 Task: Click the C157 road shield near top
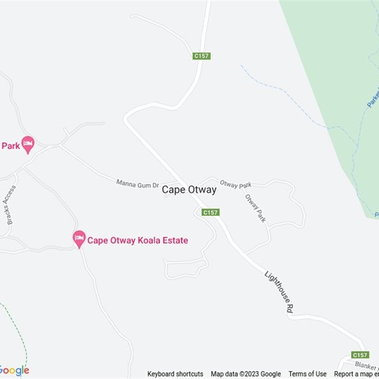click(x=202, y=56)
